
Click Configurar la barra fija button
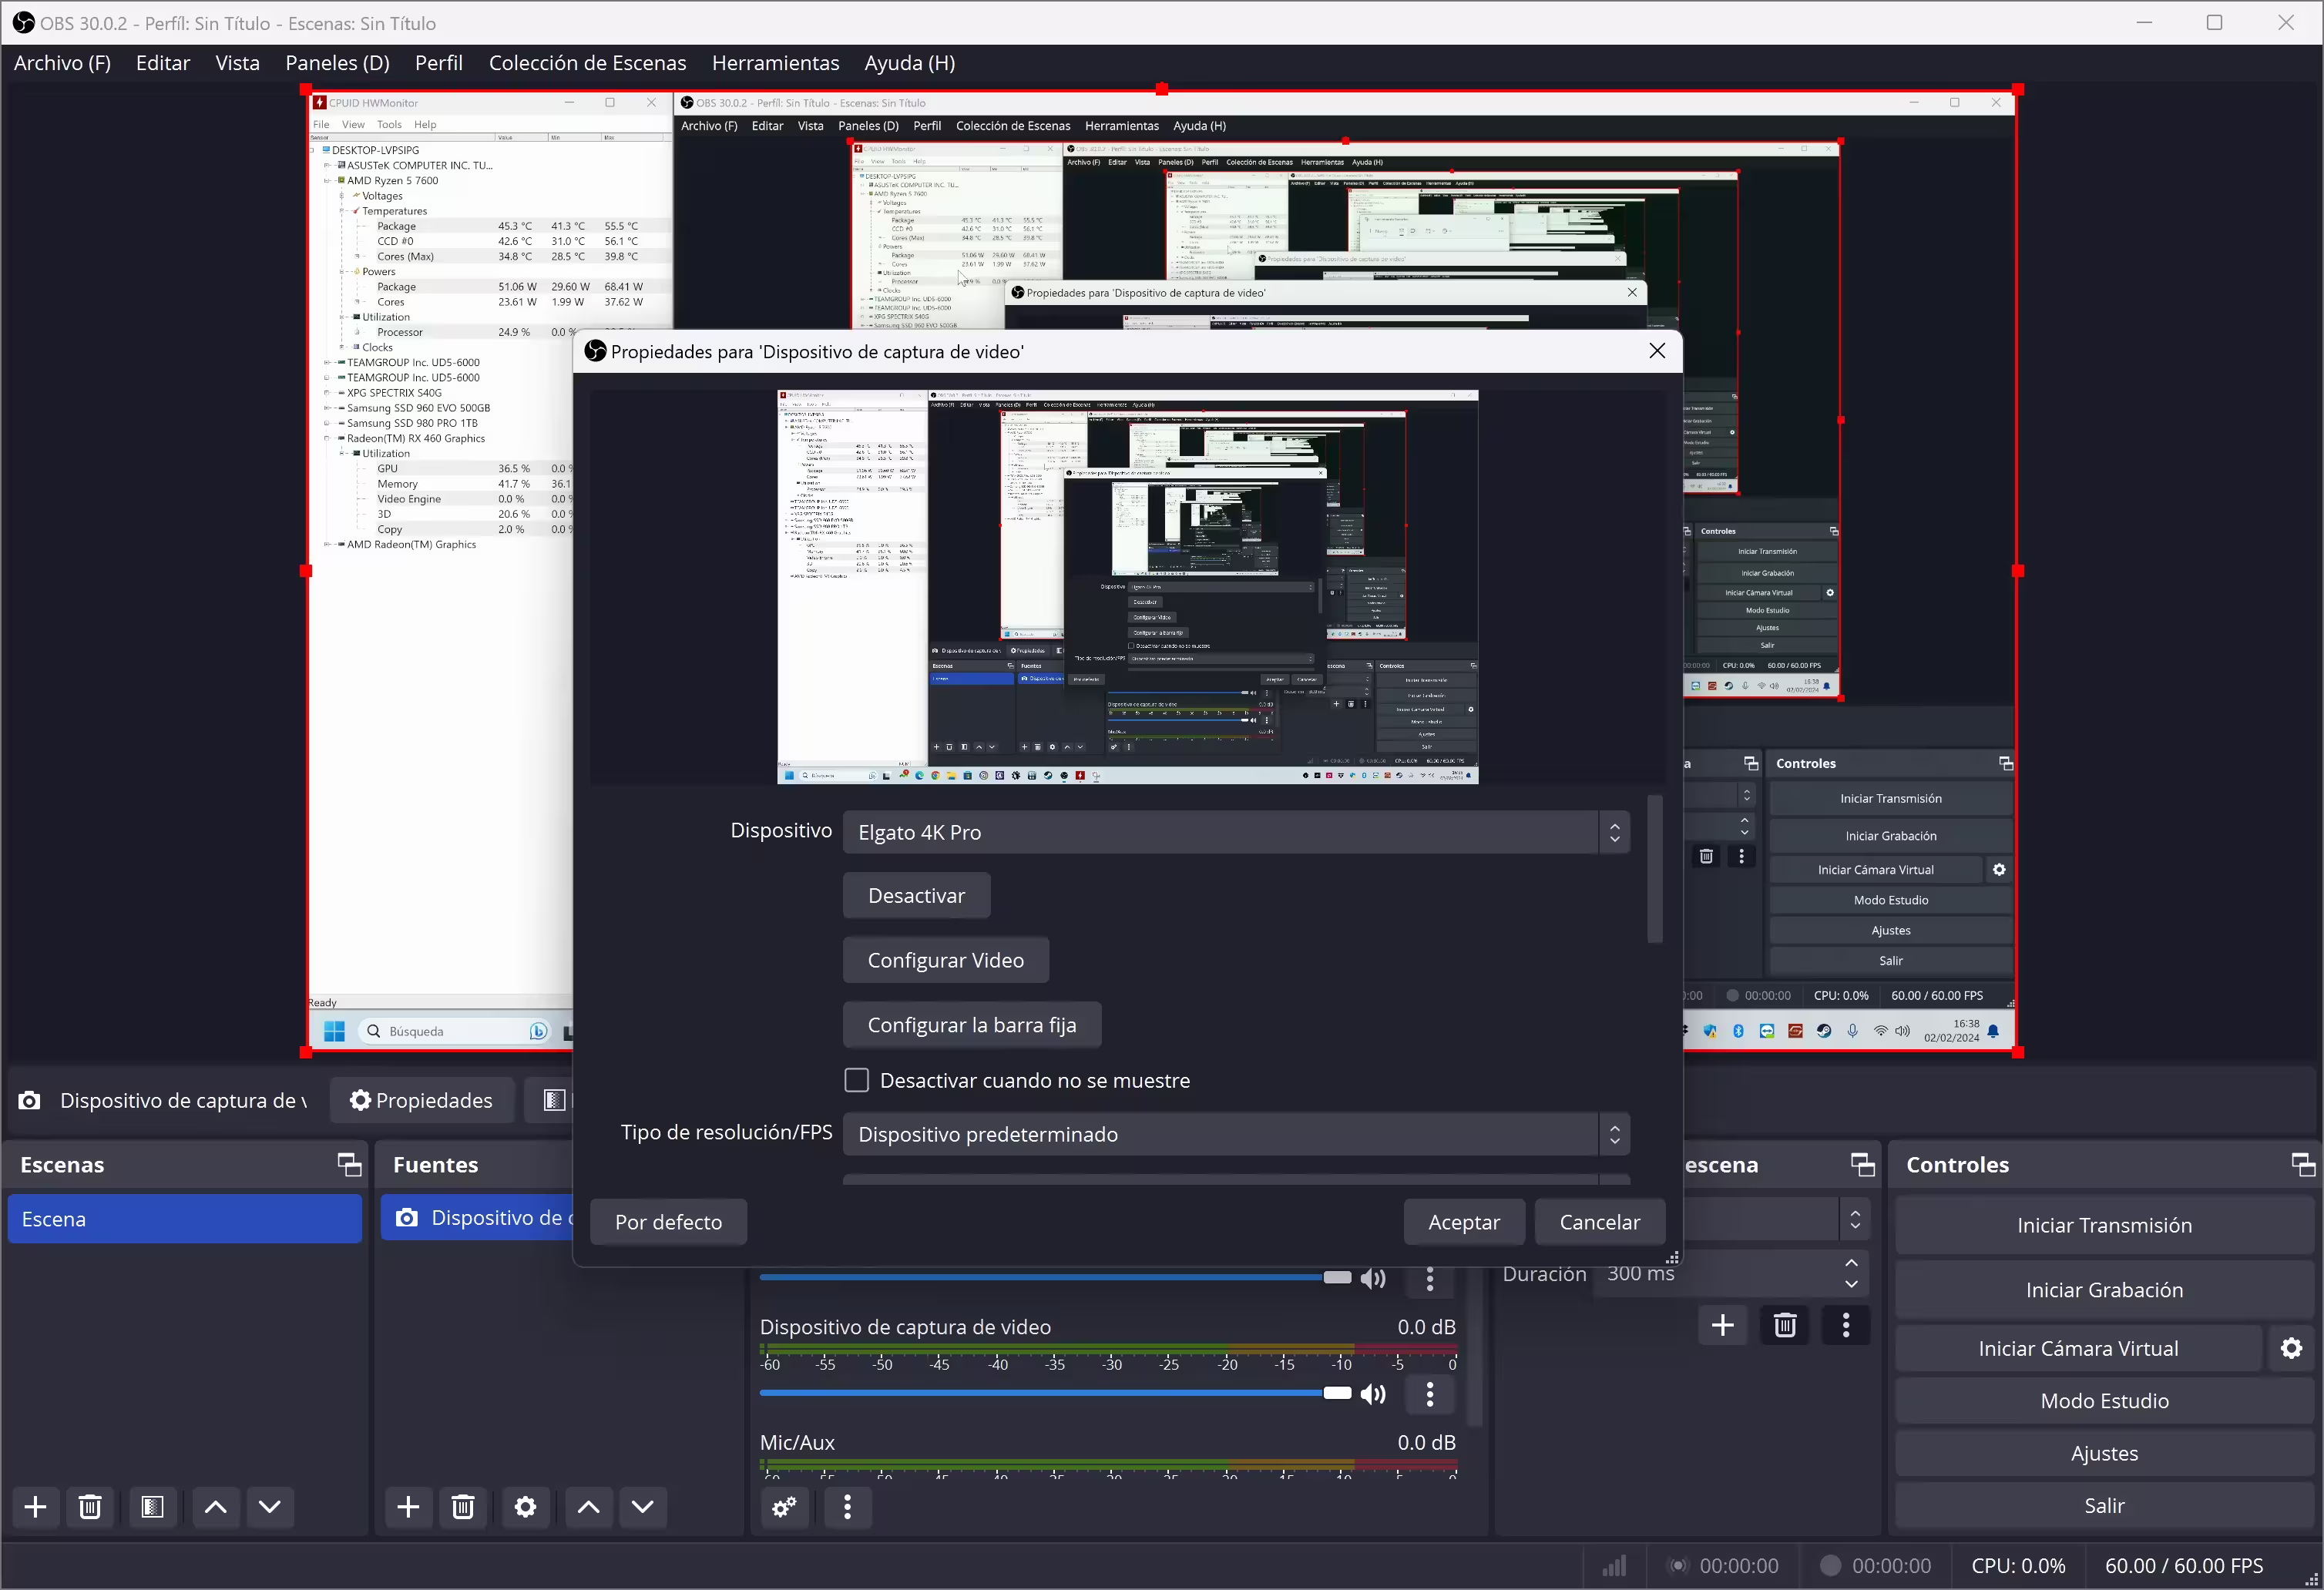click(x=972, y=1025)
